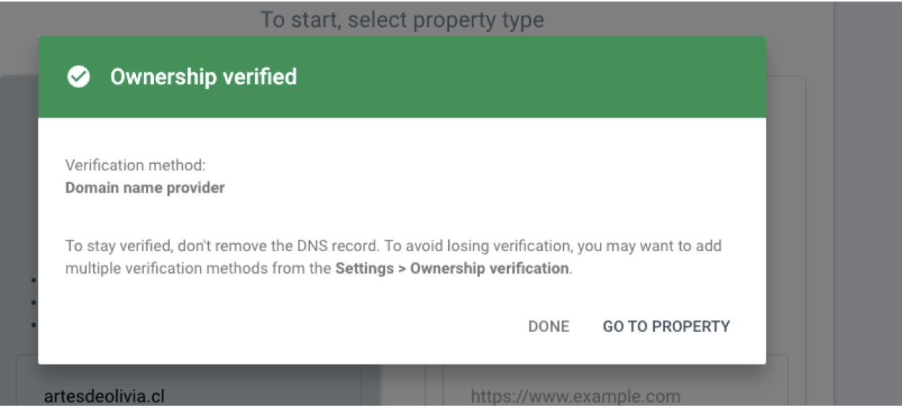Click the dimmed backdrop right of the dialog
The width and height of the screenshot is (905, 410).
(x=867, y=217)
